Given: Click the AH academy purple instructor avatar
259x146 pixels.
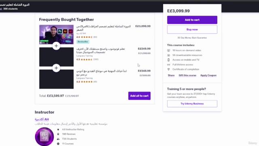Looking at the screenshot, I should (44, 137).
